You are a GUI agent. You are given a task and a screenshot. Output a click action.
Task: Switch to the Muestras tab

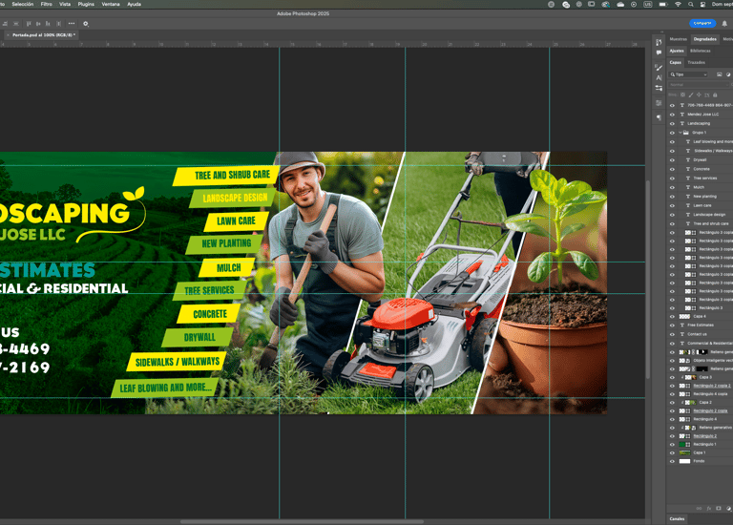point(679,39)
